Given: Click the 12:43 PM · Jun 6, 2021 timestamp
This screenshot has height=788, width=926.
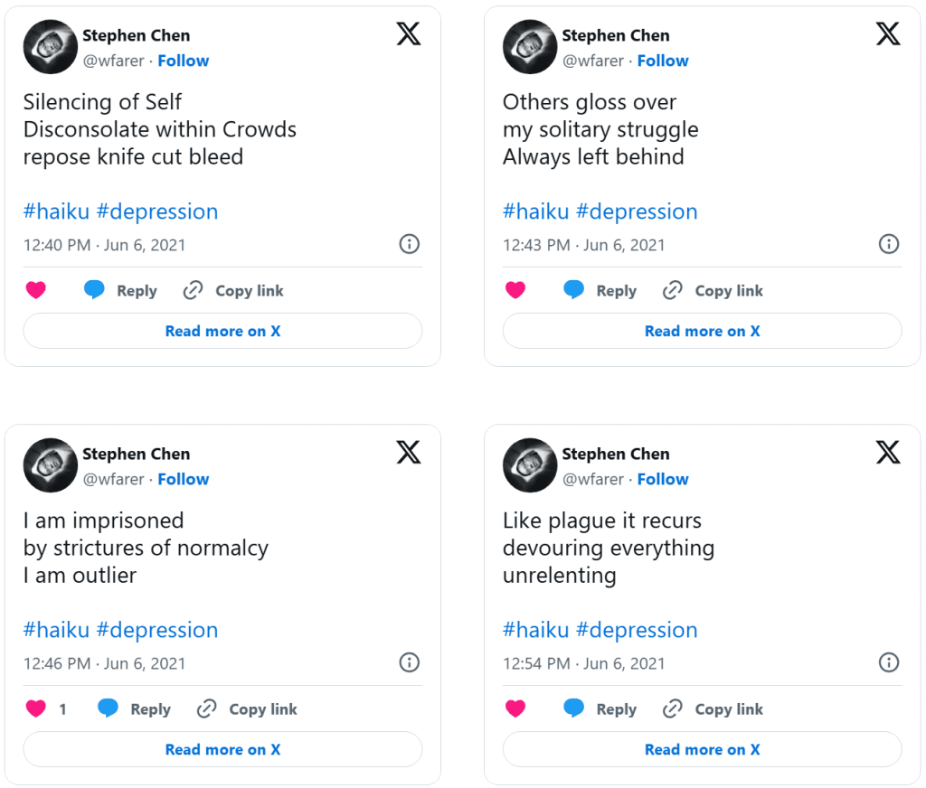Looking at the screenshot, I should pyautogui.click(x=583, y=245).
